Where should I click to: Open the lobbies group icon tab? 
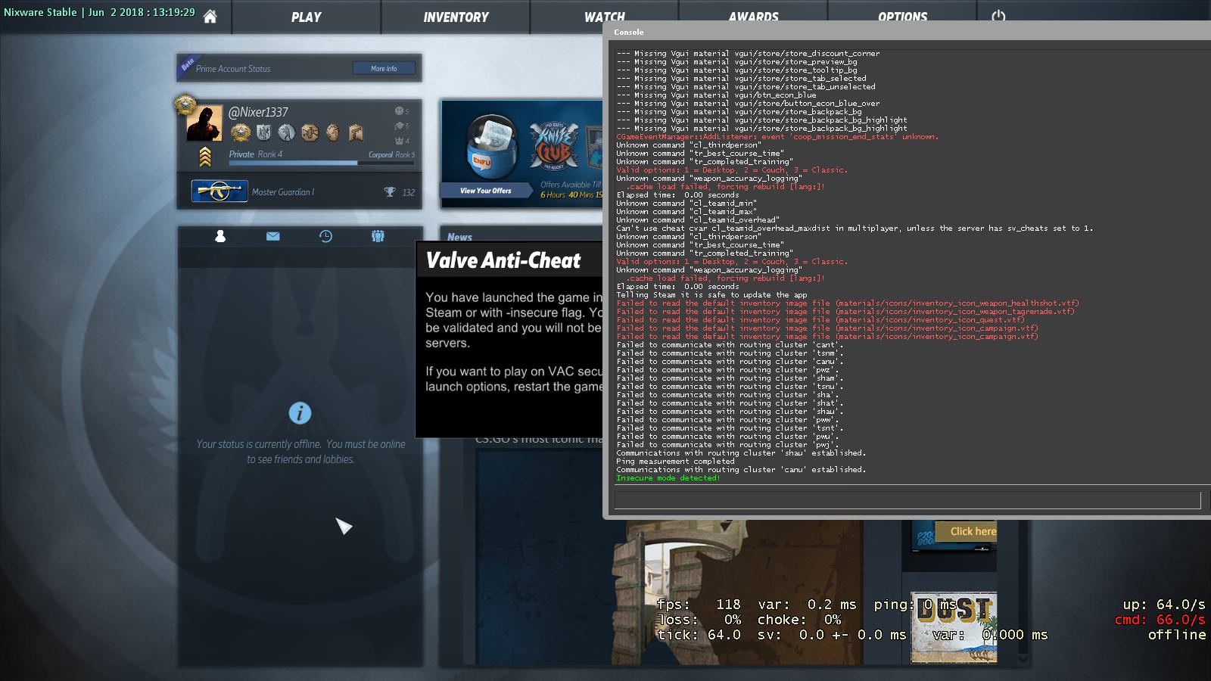coord(378,236)
